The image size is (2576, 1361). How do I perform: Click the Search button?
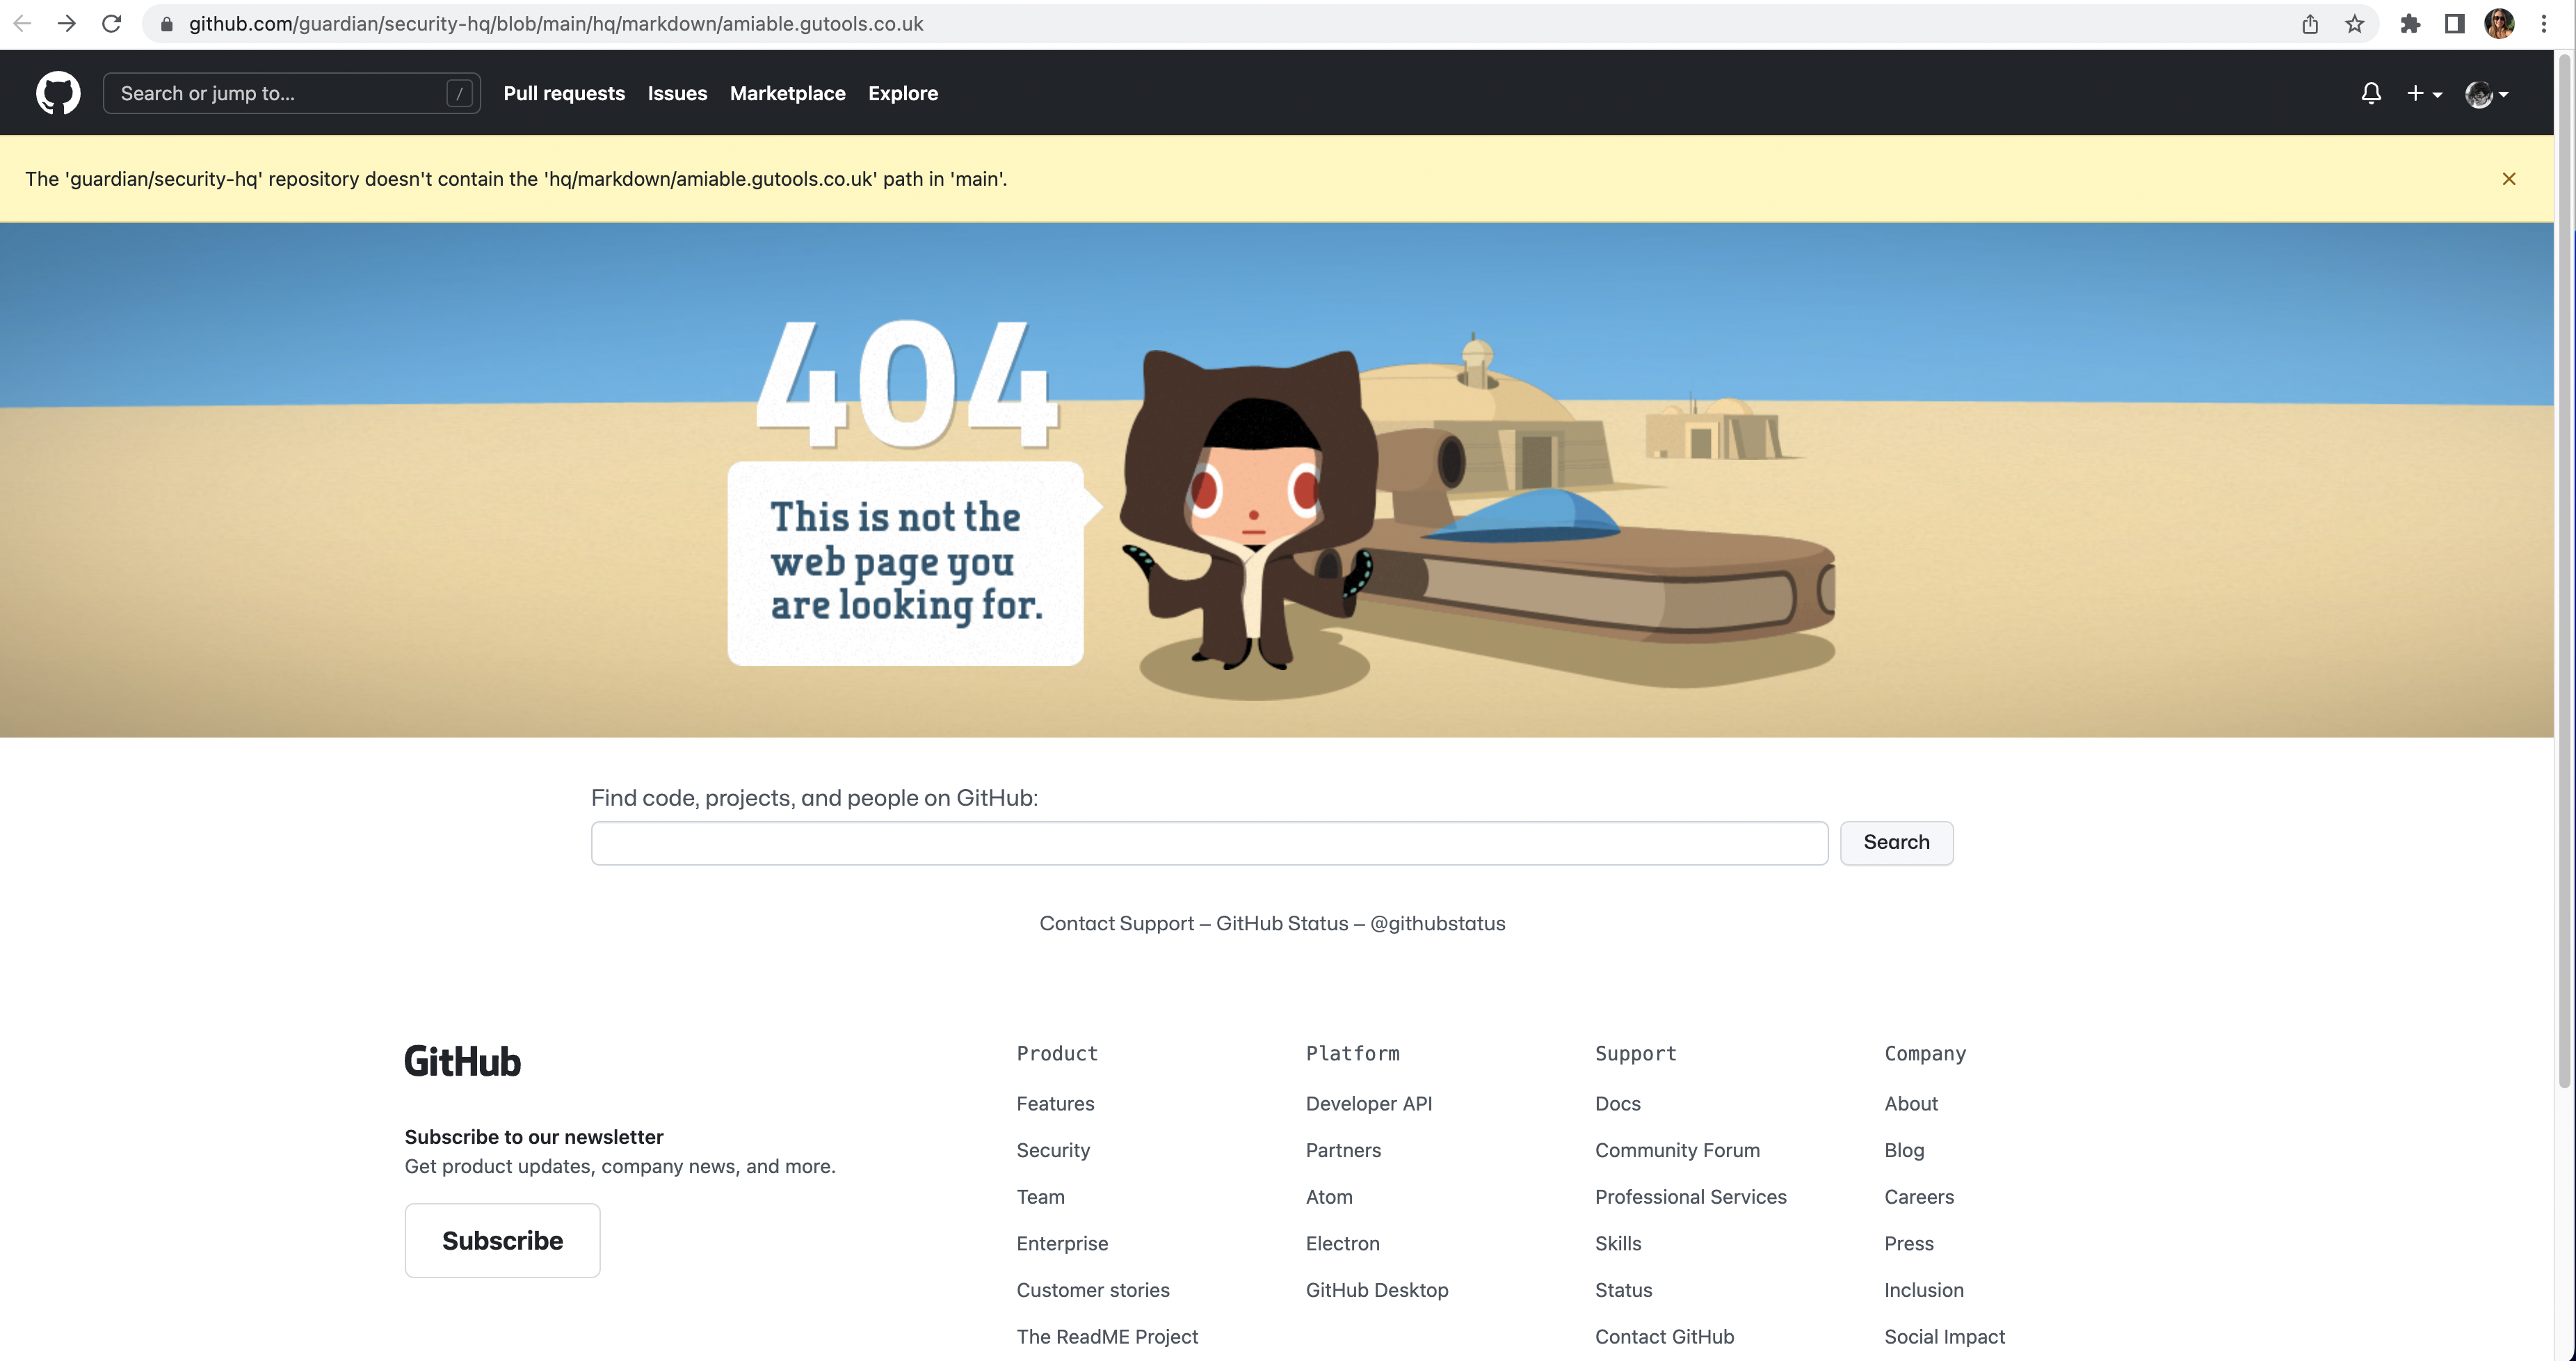[1896, 843]
